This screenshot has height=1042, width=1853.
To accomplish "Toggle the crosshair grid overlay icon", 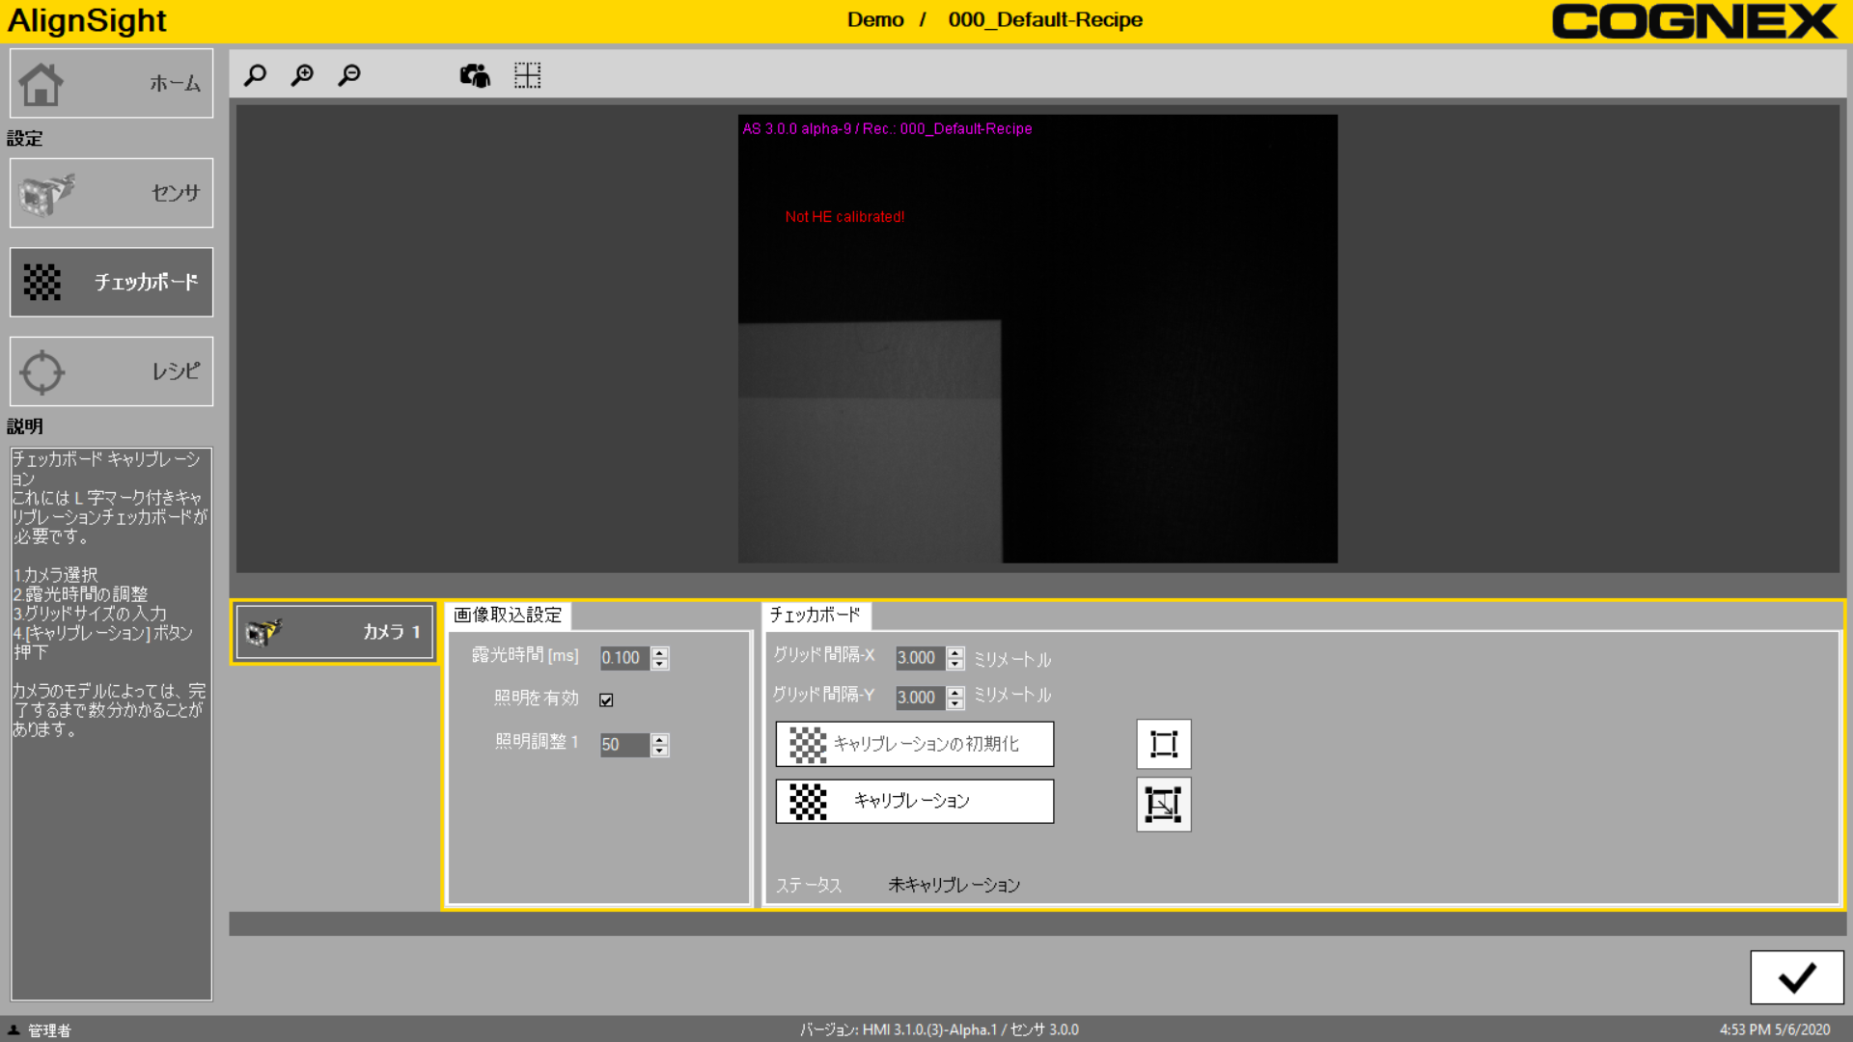I will point(527,75).
